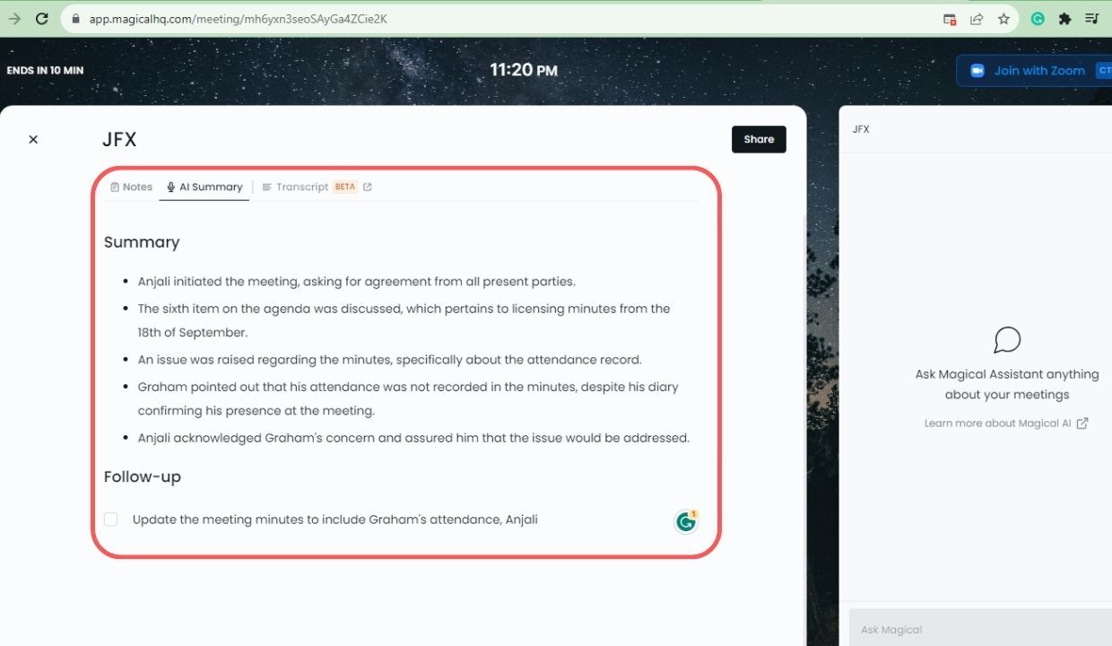Close the JFX meeting panel
Viewport: 1112px width, 646px height.
pyautogui.click(x=33, y=139)
